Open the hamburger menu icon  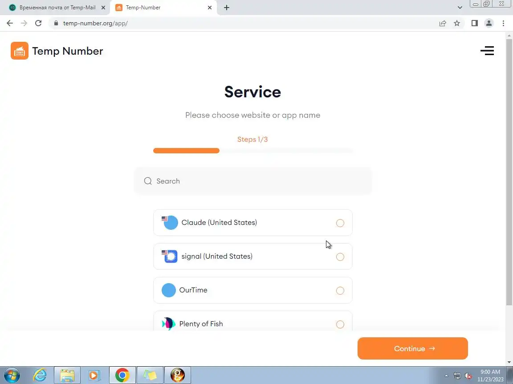pyautogui.click(x=487, y=51)
